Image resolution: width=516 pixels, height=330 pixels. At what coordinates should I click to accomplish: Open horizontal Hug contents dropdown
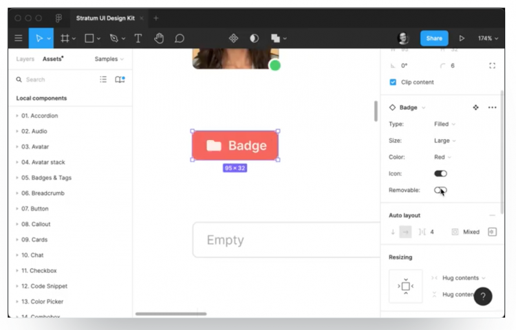(x=464, y=278)
